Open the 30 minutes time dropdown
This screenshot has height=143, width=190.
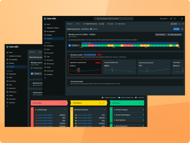pyautogui.click(x=161, y=35)
